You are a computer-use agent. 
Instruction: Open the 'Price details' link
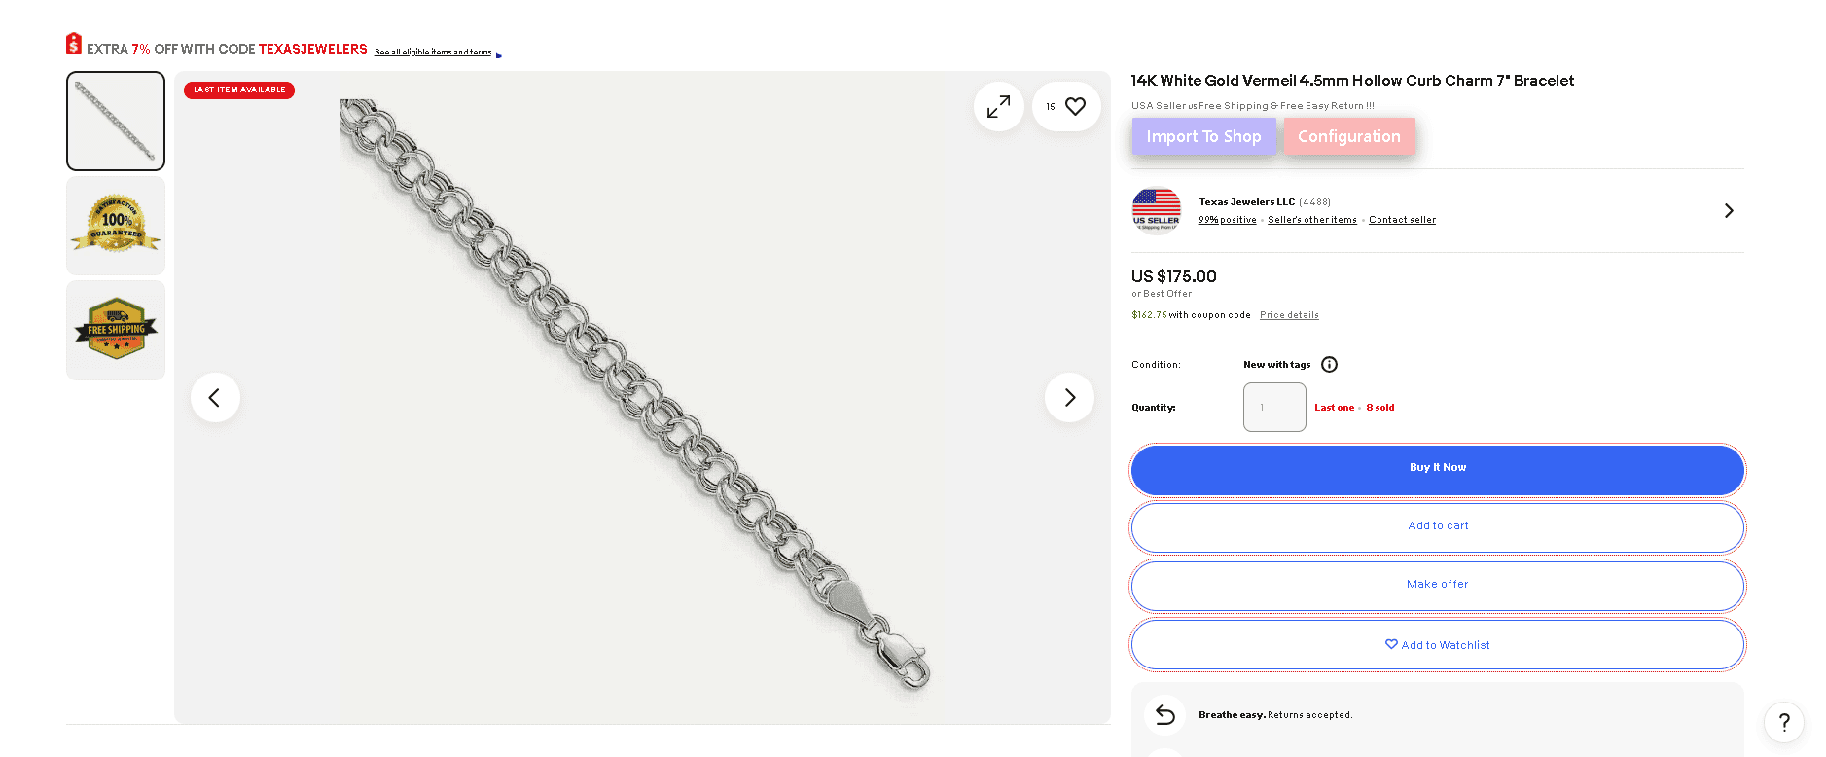tap(1288, 314)
